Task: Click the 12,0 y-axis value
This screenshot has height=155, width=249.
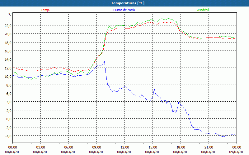Action: click(x=8, y=68)
